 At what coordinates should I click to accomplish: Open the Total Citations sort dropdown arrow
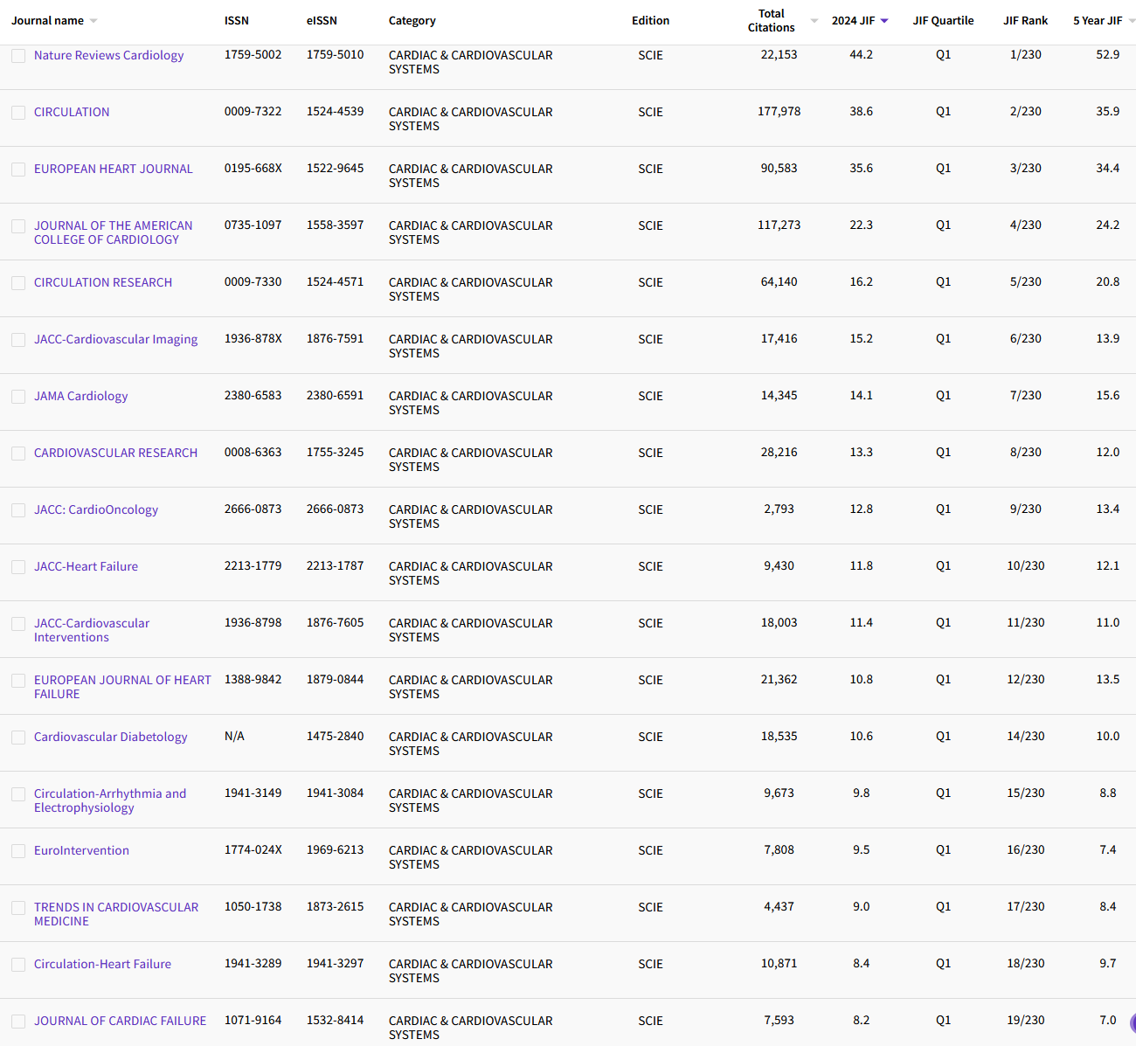(814, 20)
